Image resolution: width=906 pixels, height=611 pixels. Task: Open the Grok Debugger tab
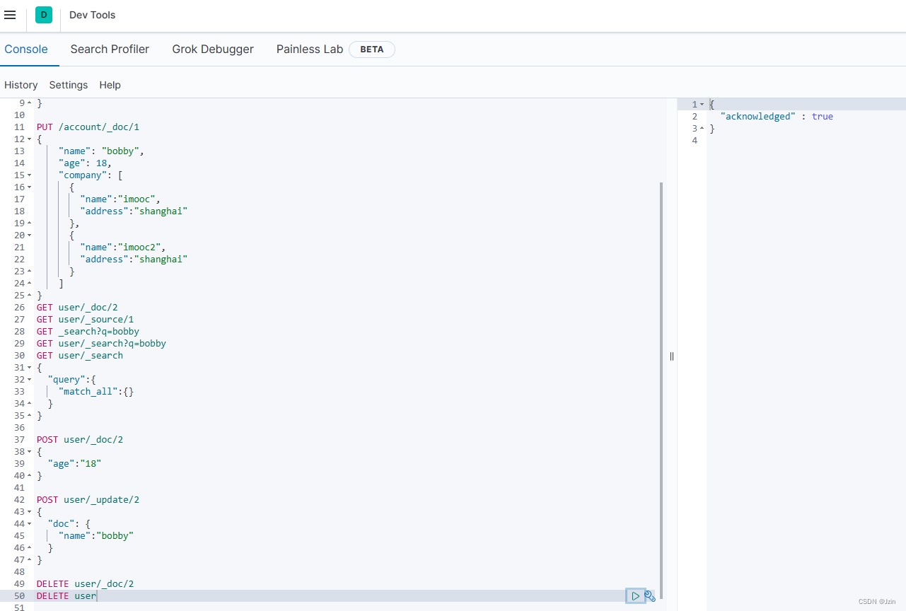[213, 50]
